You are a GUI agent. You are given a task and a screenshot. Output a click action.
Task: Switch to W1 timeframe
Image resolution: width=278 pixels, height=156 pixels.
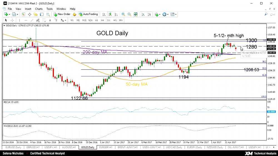point(115,20)
